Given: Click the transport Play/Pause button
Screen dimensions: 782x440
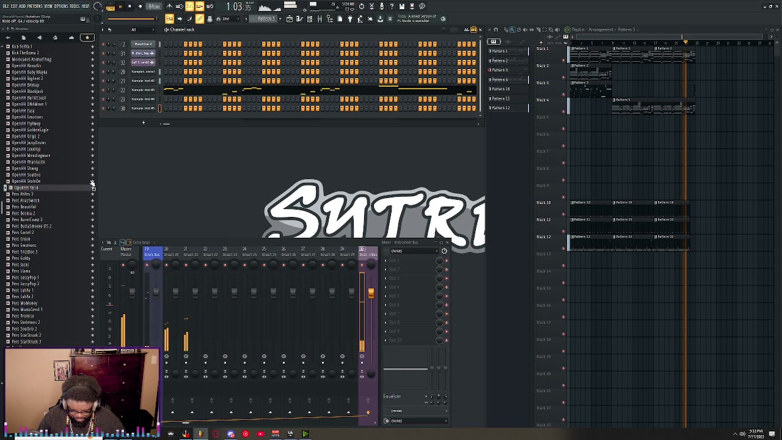Looking at the screenshot, I should (x=120, y=7).
